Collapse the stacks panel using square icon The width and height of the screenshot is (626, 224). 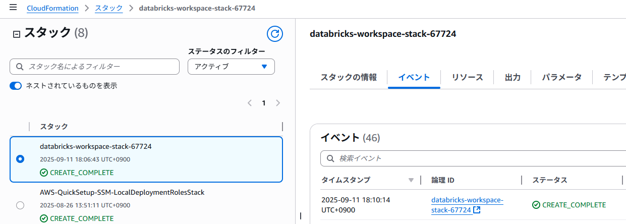coord(16,34)
